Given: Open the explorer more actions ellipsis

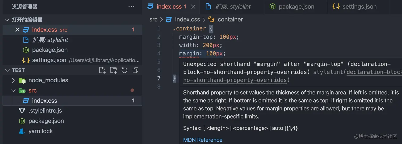Looking at the screenshot, I should click(x=131, y=7).
